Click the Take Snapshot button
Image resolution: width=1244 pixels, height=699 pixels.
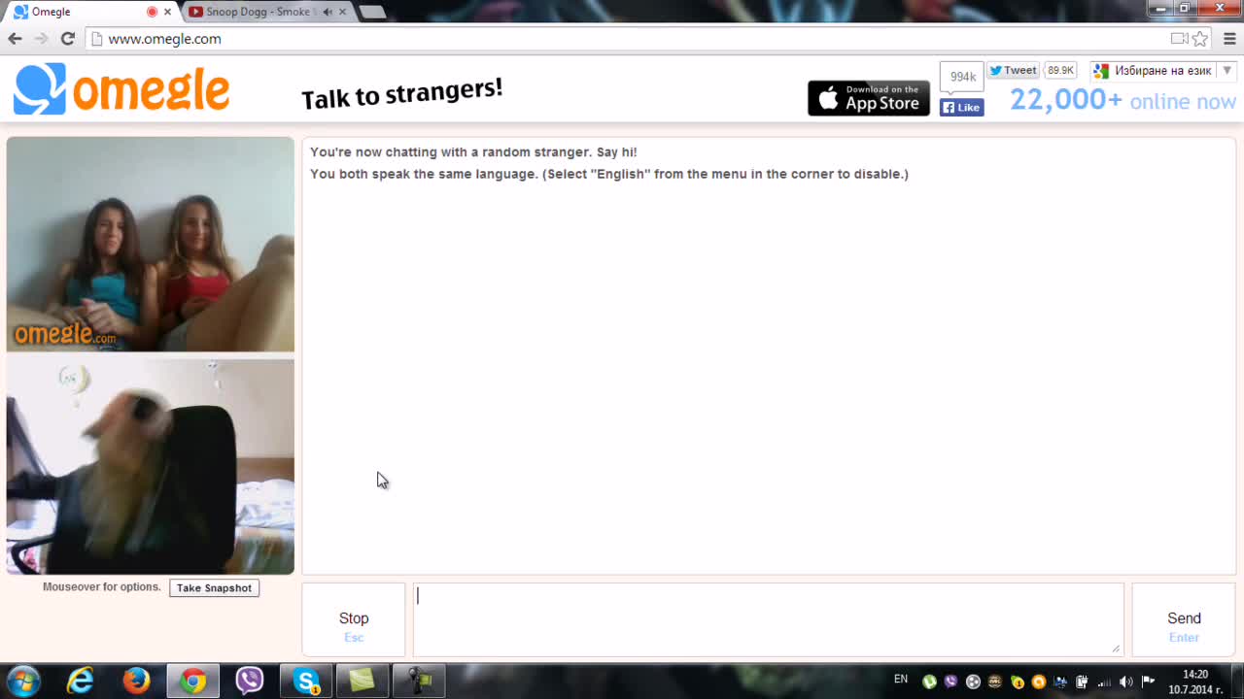click(x=214, y=587)
